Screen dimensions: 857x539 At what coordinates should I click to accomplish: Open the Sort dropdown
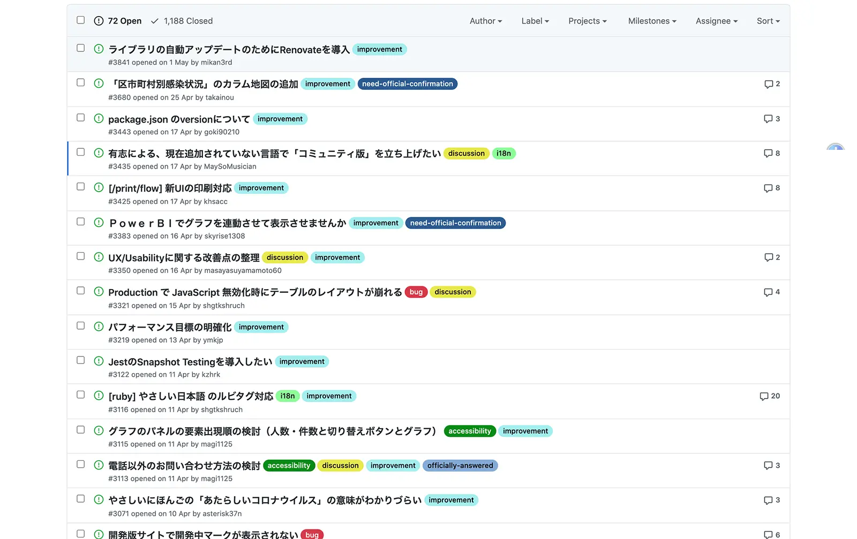[768, 21]
